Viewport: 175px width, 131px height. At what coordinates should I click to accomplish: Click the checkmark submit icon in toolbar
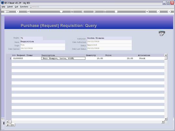[158, 12]
